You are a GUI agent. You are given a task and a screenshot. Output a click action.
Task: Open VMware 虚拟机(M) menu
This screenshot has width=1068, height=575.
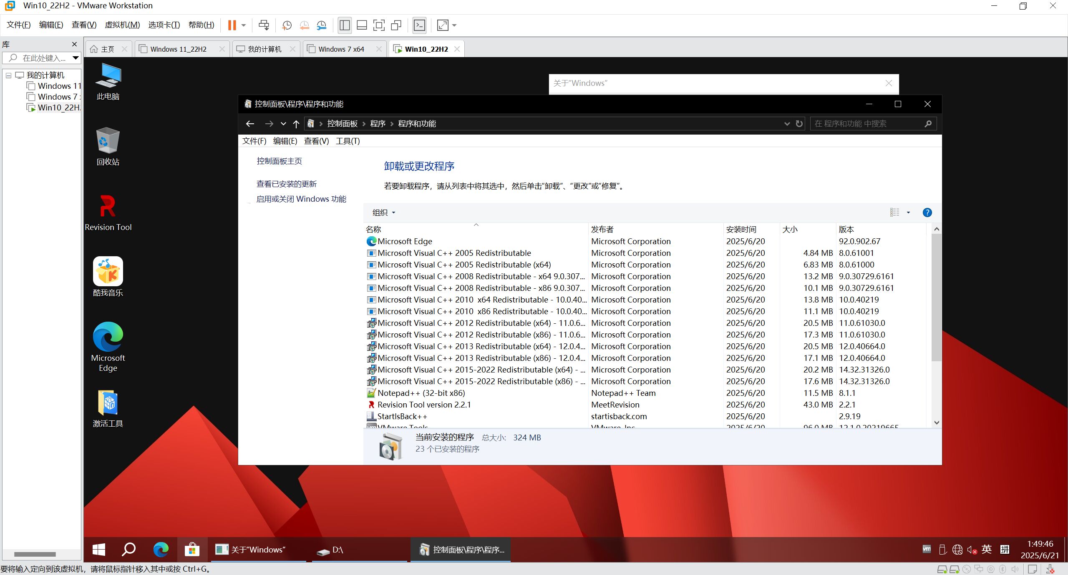pos(122,25)
